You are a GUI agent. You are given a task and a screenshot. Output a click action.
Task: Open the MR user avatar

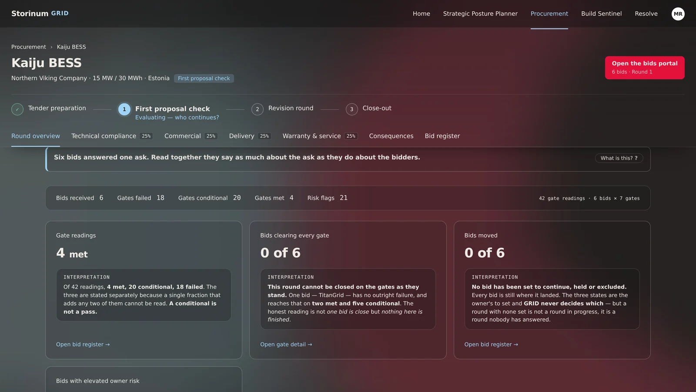click(x=678, y=14)
